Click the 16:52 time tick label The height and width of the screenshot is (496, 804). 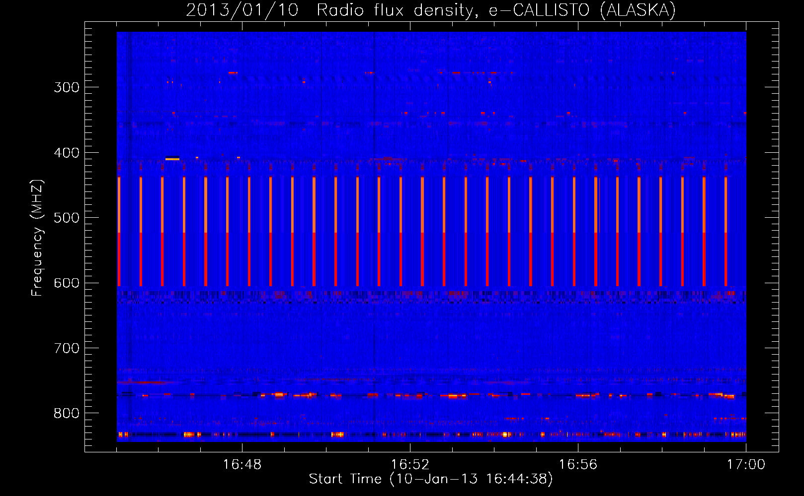pos(410,465)
